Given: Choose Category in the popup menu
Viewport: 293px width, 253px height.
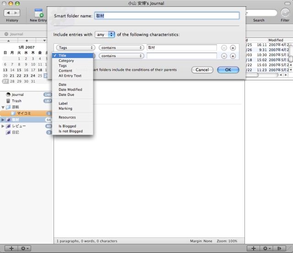Looking at the screenshot, I should [x=73, y=61].
